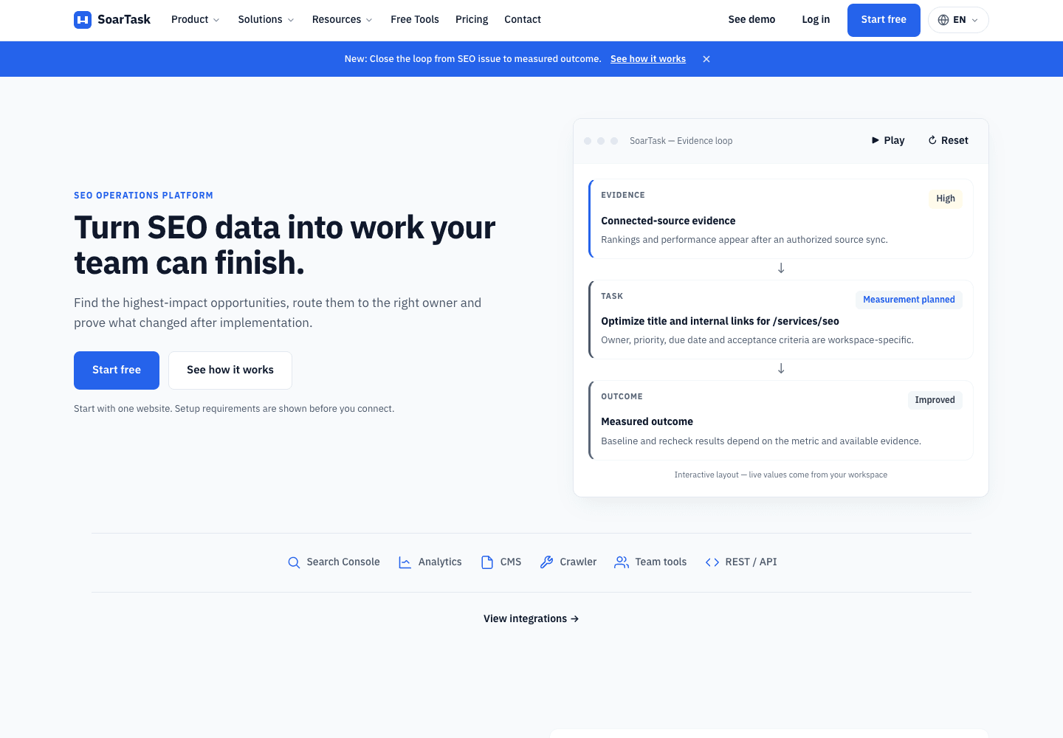Click the hero See how it works button
The image size is (1063, 738).
(230, 370)
